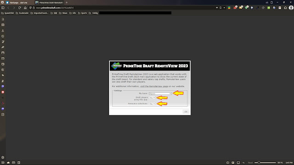Reload the current page
This screenshot has height=165, width=294.
(19, 8)
